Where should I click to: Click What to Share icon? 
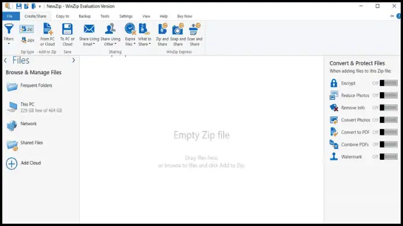click(x=144, y=29)
